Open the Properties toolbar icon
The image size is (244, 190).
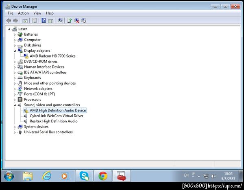point(34,20)
